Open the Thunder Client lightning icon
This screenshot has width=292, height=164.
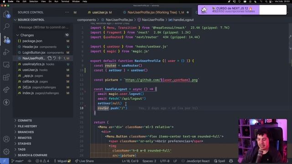[x=6, y=102]
